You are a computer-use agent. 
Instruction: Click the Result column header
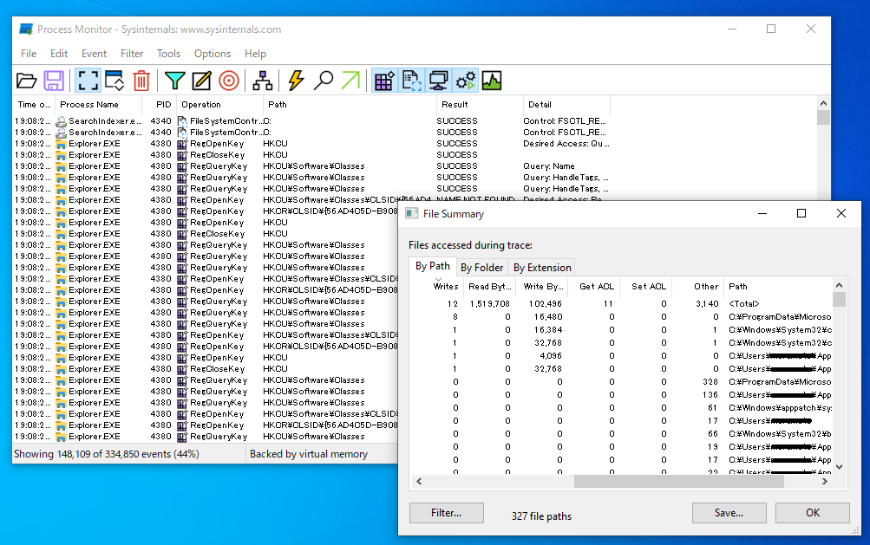tap(480, 104)
